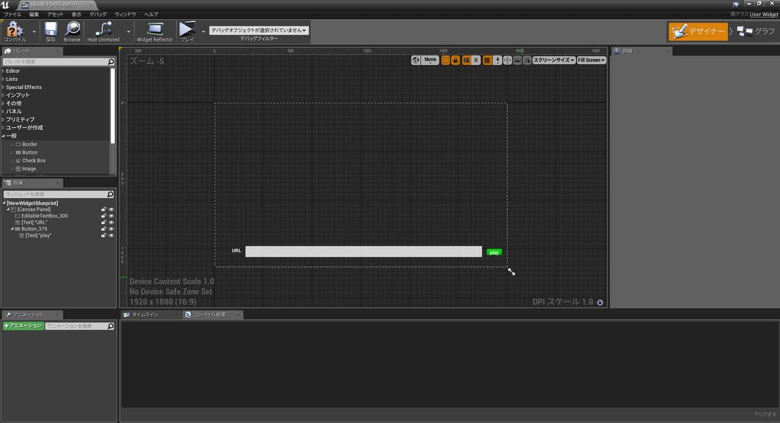
Task: Switch to Compile Results (コンパイル結果) tab
Action: [209, 314]
